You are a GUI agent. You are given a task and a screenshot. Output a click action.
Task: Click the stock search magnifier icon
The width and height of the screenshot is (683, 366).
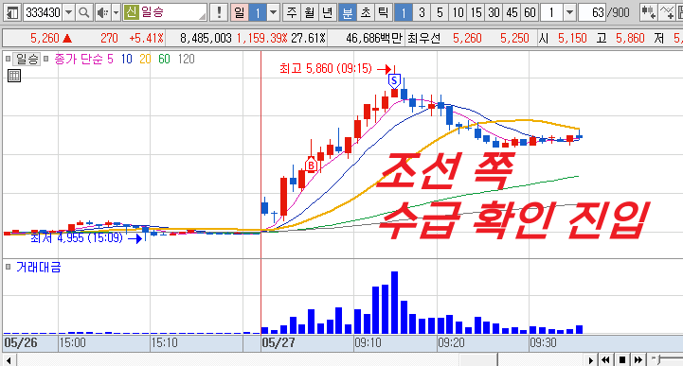[84, 12]
